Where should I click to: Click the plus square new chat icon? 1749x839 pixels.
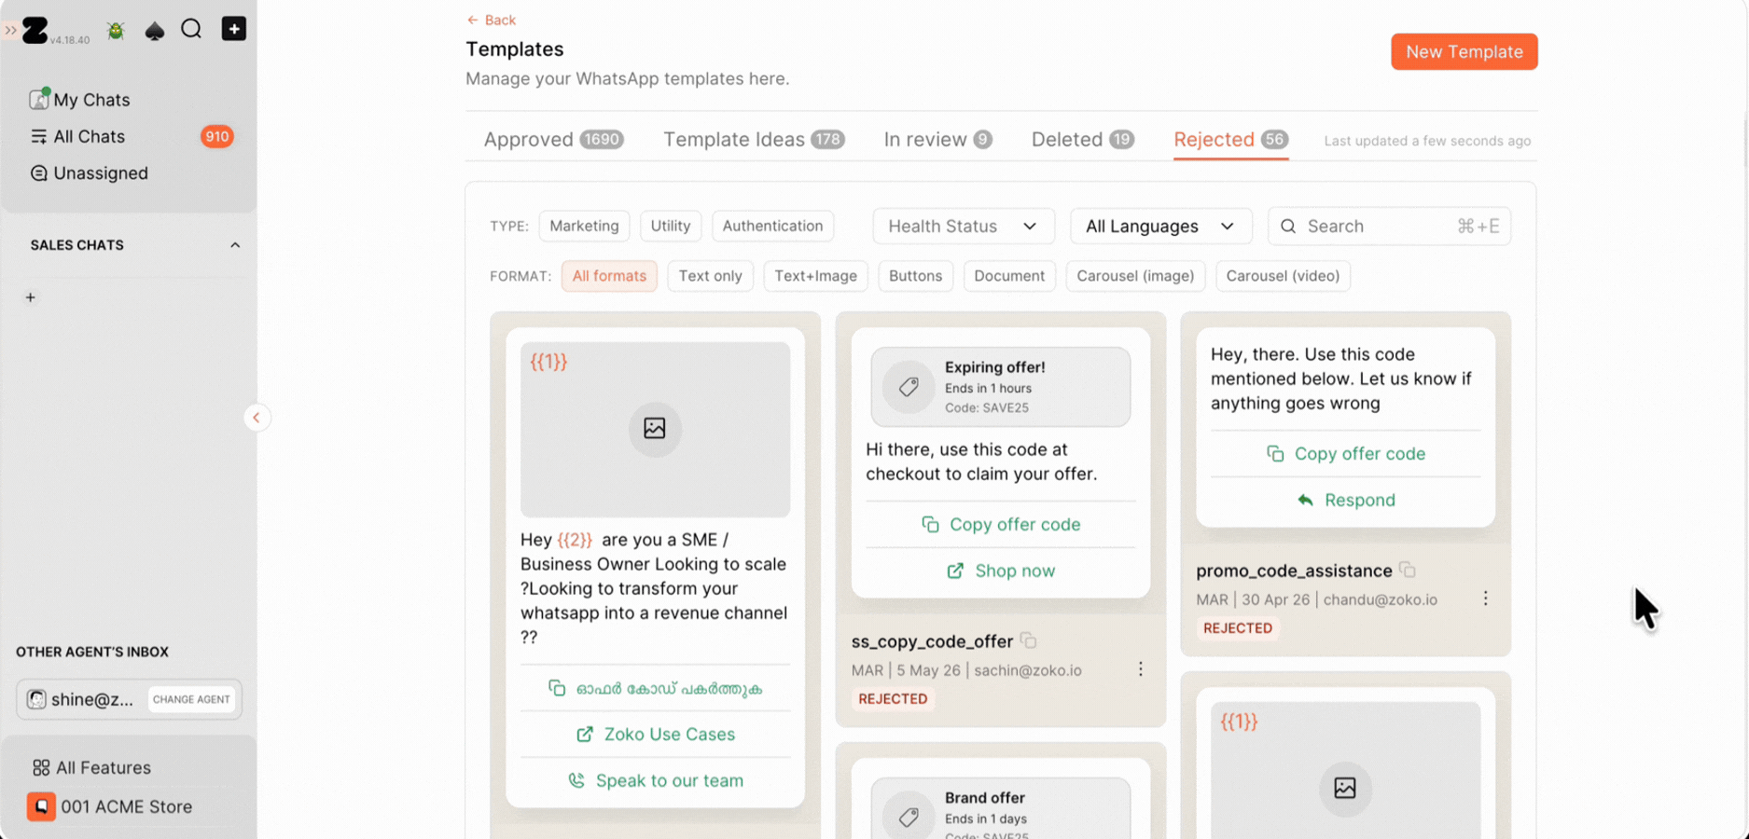233,29
